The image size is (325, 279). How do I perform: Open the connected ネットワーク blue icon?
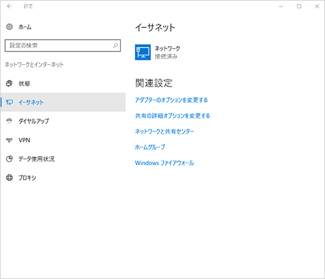click(x=143, y=52)
